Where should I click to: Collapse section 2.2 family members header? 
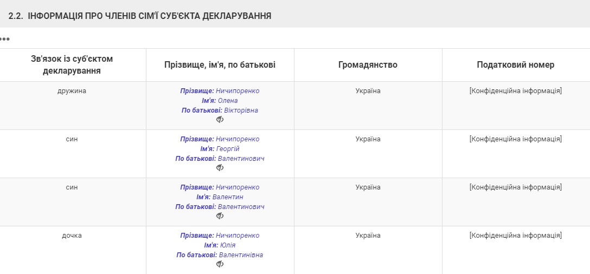(140, 16)
